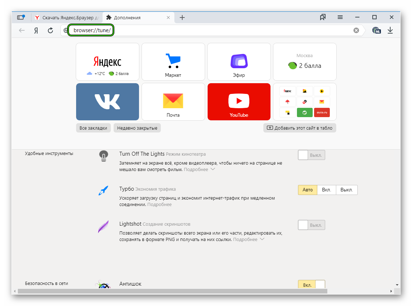Screen dimensions: 412x306
Task: Open the large Почта mail tile
Action: click(x=173, y=102)
